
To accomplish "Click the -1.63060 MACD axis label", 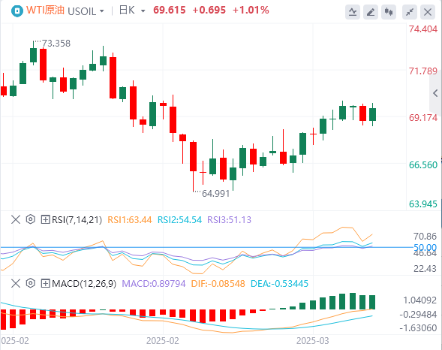I will pos(418,328).
